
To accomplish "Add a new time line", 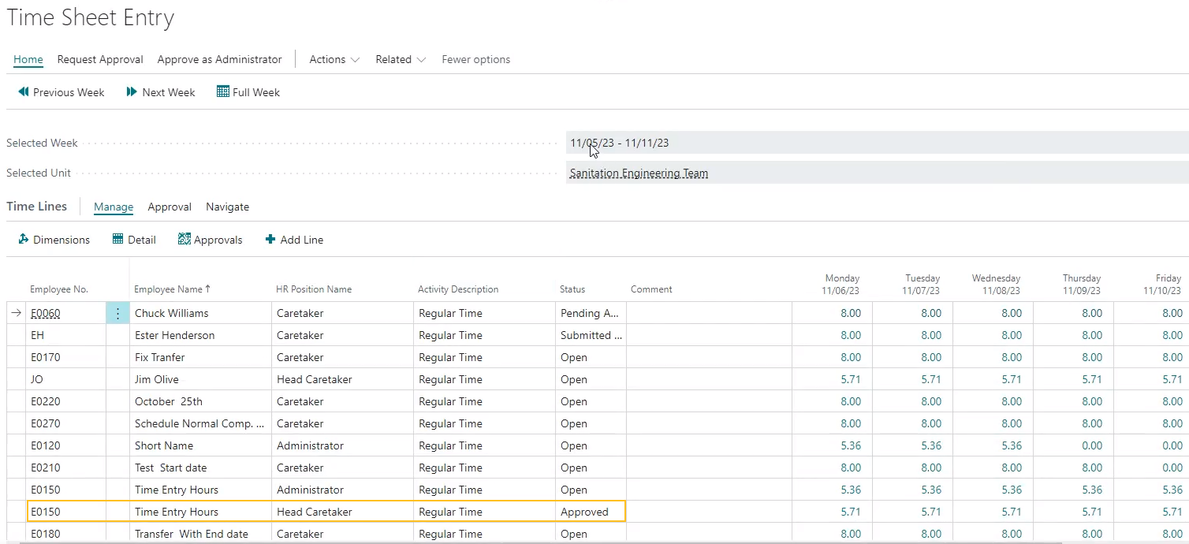I will [294, 240].
